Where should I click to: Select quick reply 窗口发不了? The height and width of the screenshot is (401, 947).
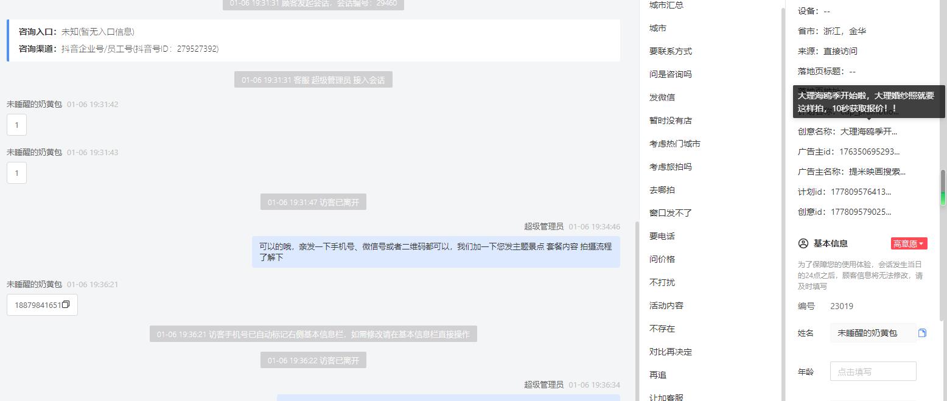coord(670,213)
